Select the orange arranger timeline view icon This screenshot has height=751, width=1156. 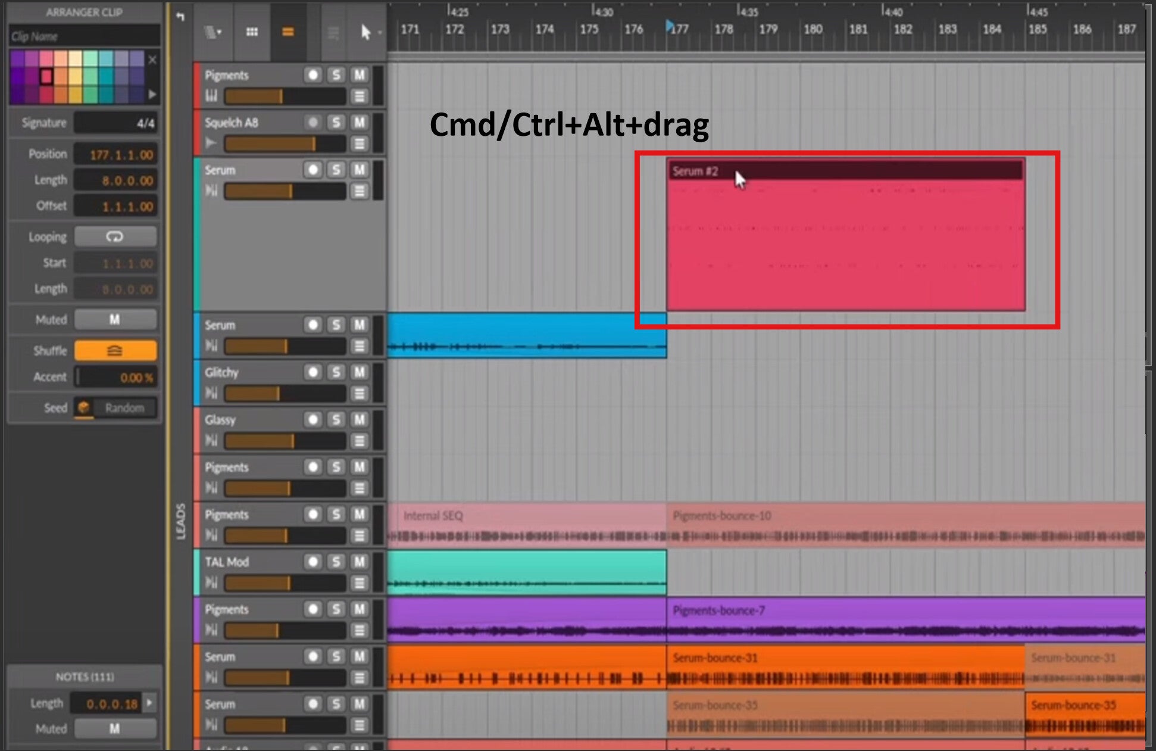(288, 32)
